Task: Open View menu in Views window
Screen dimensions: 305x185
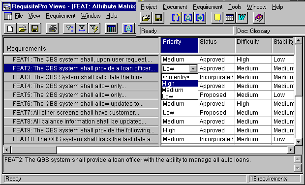Action: point(34,16)
